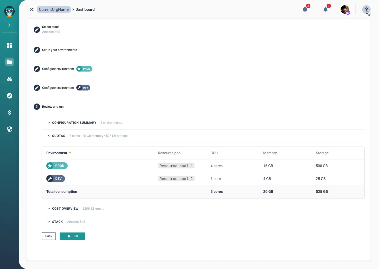379x269 pixels.
Task: Open the user avatar menu
Action: click(345, 10)
